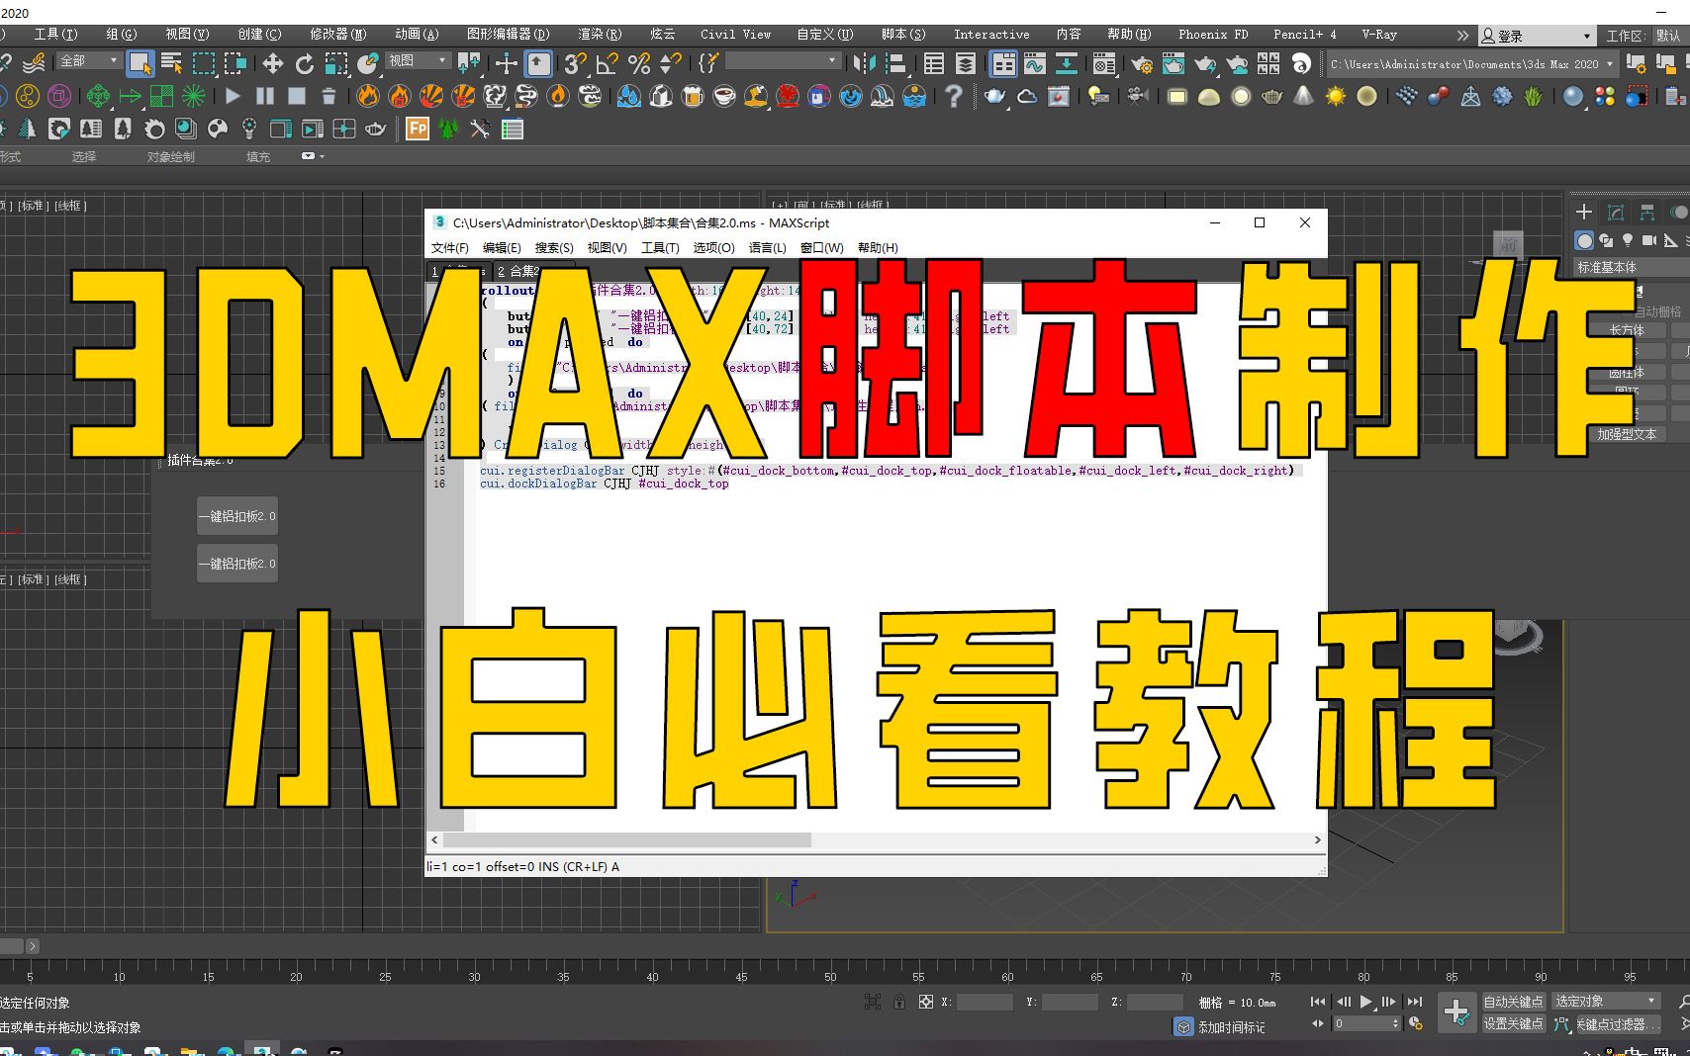Image resolution: width=1690 pixels, height=1056 pixels.
Task: Open the named selection sets dropdown
Action: pos(782,61)
